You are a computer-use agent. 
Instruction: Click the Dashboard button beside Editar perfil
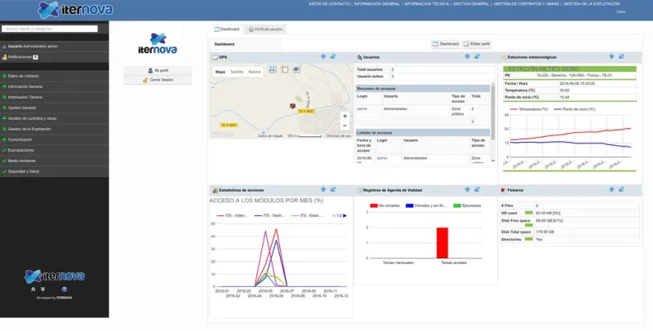coord(446,44)
